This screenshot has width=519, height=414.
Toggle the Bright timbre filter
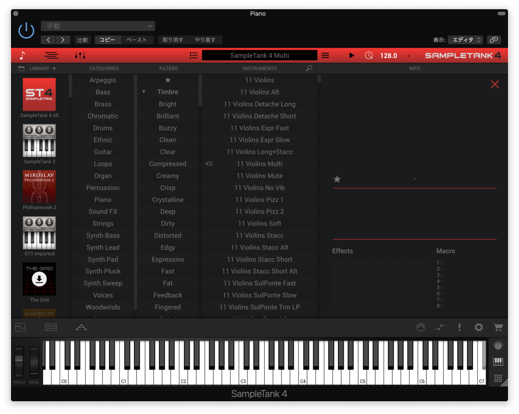click(168, 104)
